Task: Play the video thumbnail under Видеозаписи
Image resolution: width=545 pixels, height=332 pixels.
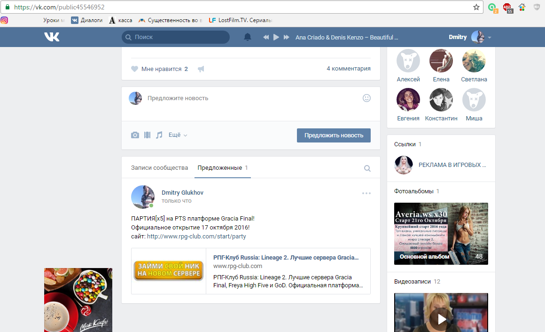Action: coord(441,313)
